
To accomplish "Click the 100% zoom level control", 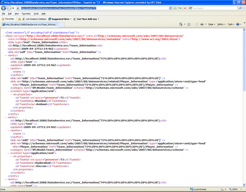I will click(x=233, y=189).
